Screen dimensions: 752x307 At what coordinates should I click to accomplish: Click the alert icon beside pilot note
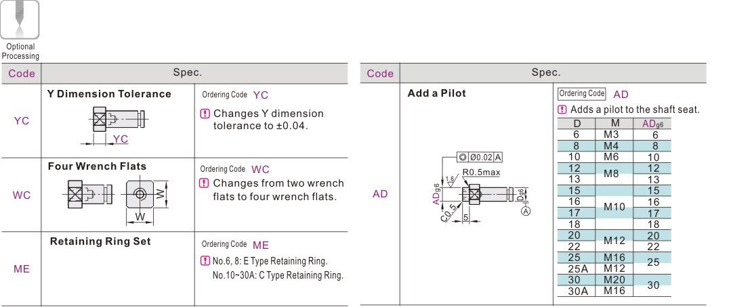pos(562,110)
